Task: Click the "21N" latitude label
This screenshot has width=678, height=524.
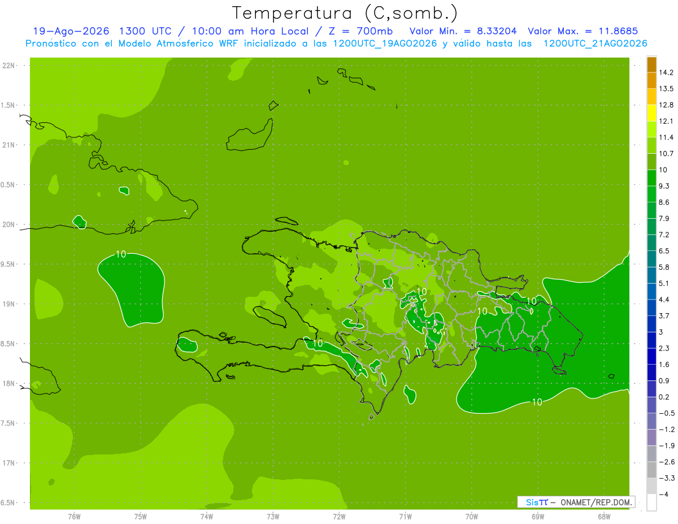Action: tap(9, 145)
